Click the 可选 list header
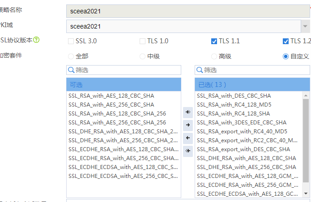The height and width of the screenshot is (202, 311). pyautogui.click(x=124, y=85)
